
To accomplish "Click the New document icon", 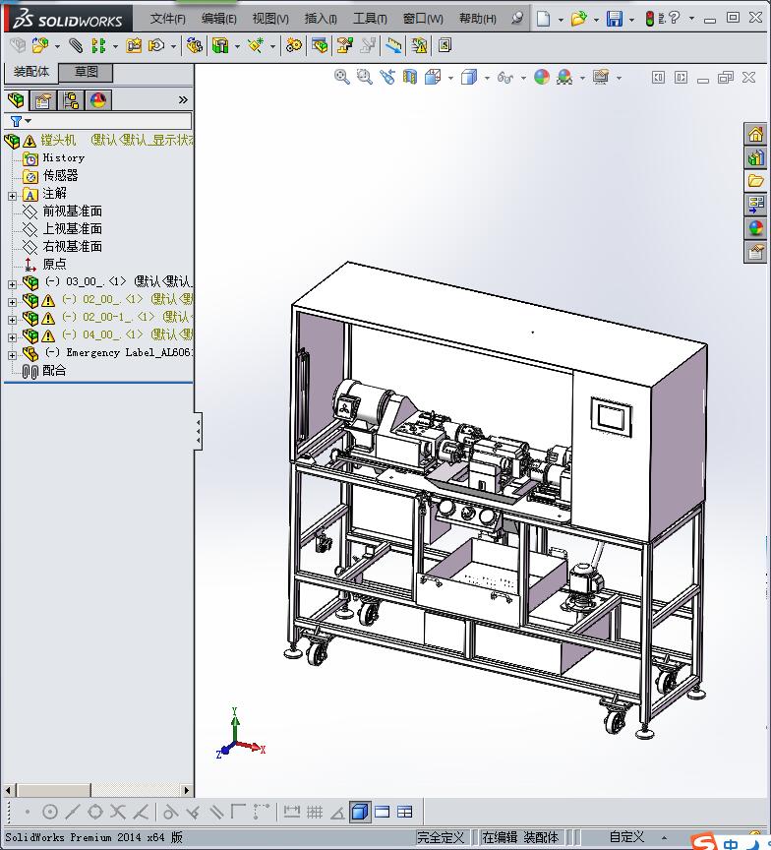I will click(x=543, y=19).
